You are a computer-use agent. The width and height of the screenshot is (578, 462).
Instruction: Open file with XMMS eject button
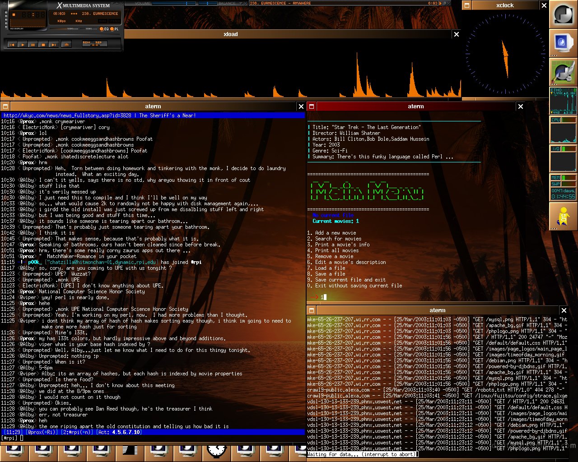66,45
